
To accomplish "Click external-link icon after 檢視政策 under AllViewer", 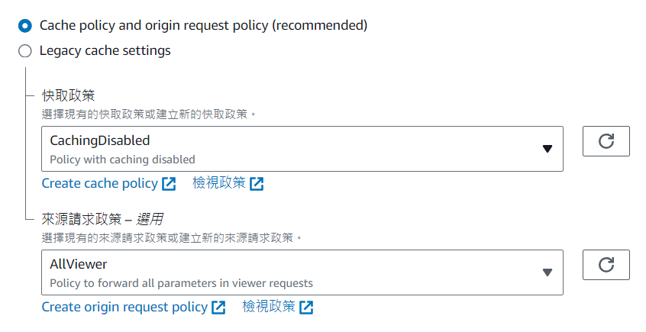I will pyautogui.click(x=306, y=308).
